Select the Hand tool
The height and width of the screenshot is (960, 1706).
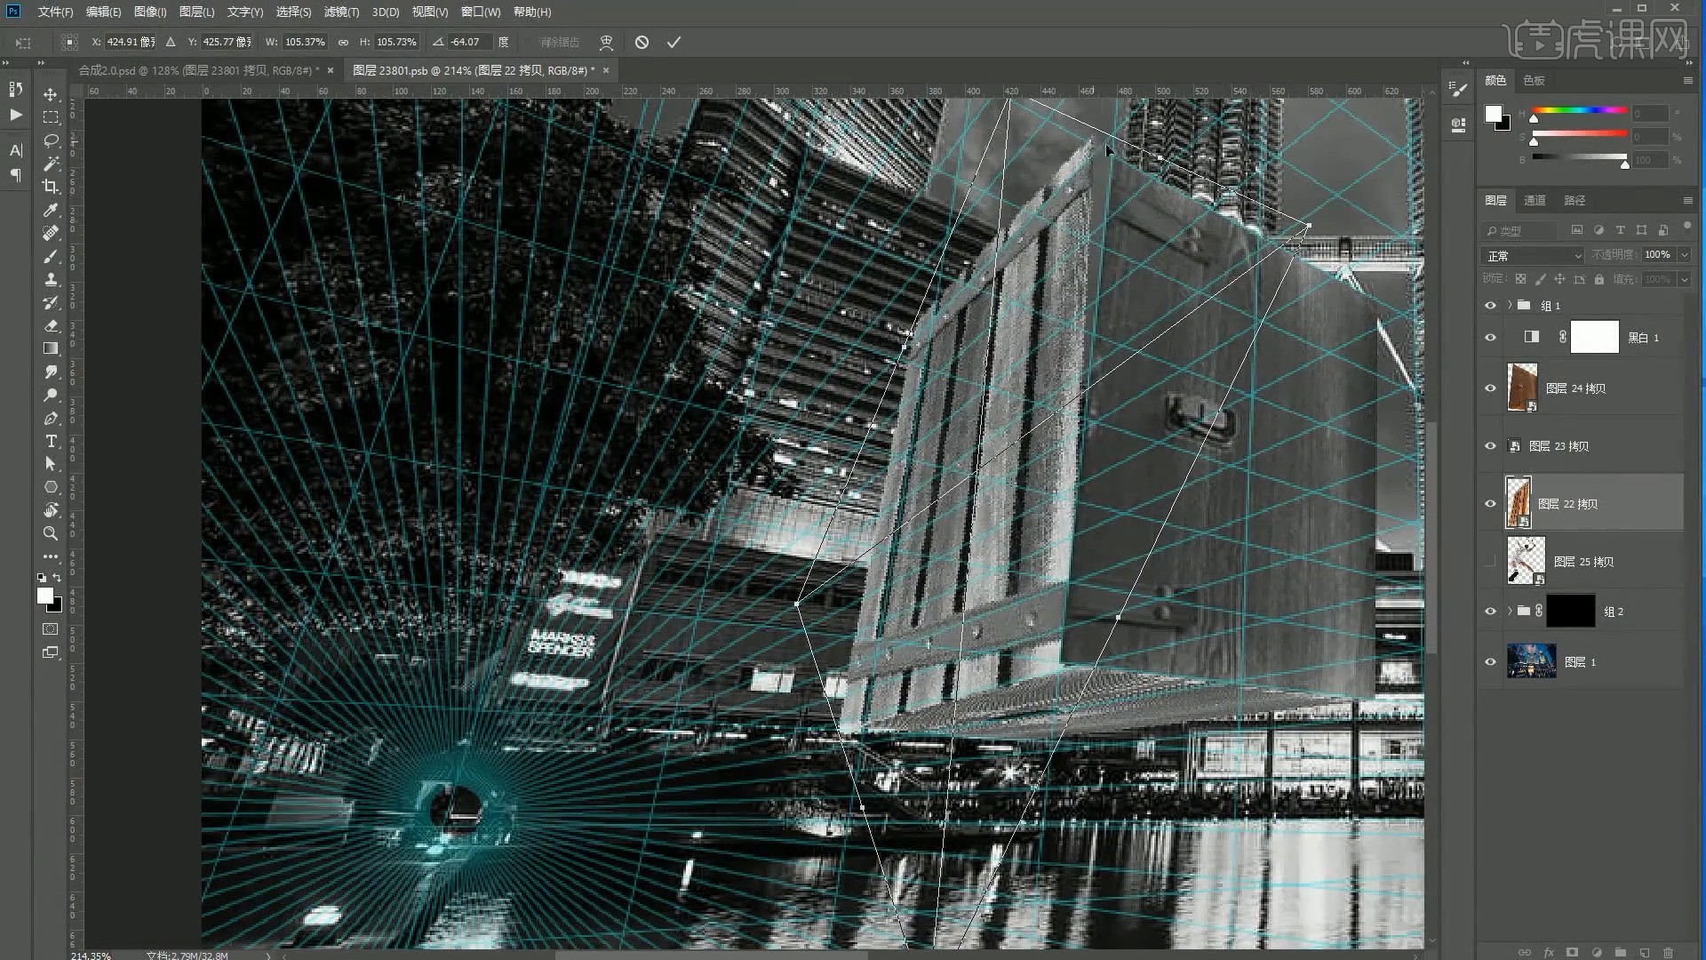pyautogui.click(x=51, y=510)
